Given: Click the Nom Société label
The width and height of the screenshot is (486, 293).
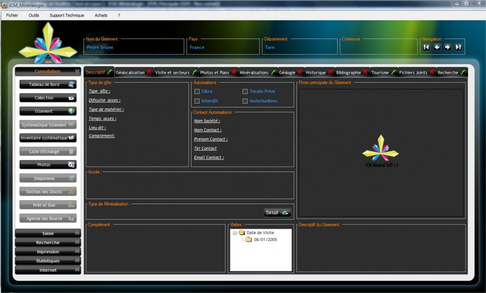Looking at the screenshot, I should click(x=207, y=121).
